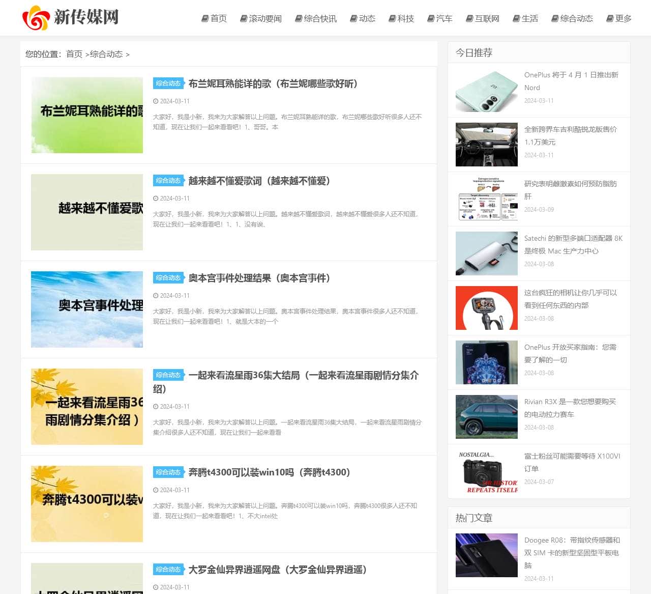The image size is (651, 594).
Task: Click 综合动态 tag on 奔腾t4300 article
Action: pyautogui.click(x=168, y=472)
